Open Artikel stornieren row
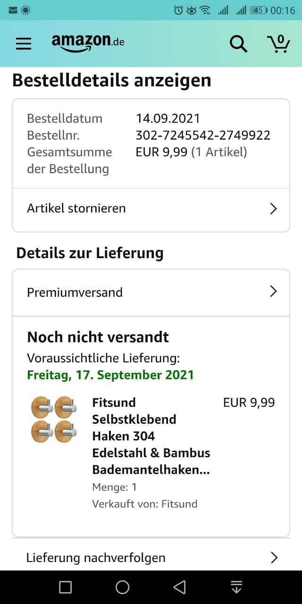This screenshot has height=604, width=302. [x=151, y=209]
